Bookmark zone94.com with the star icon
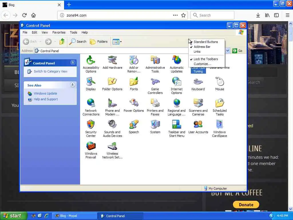293x220 pixels. (x=183, y=15)
